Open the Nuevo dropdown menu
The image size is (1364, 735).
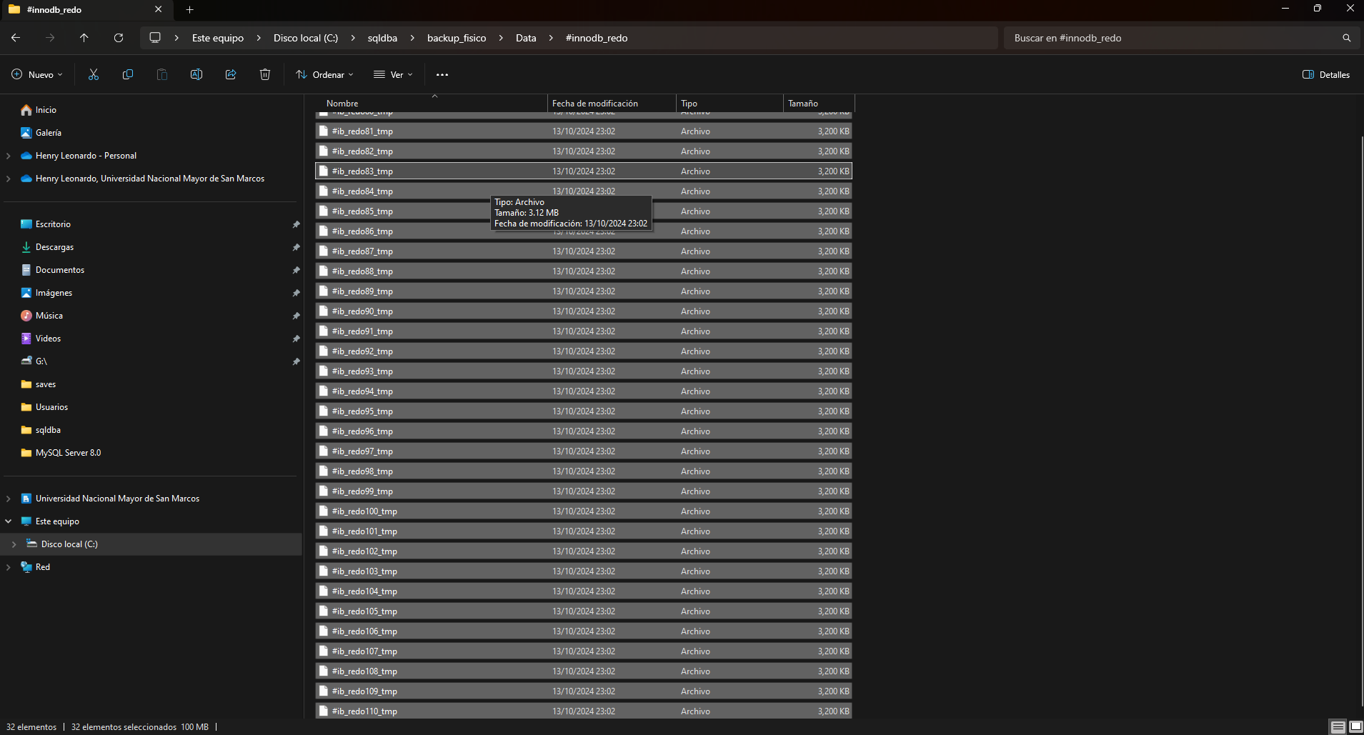[37, 74]
